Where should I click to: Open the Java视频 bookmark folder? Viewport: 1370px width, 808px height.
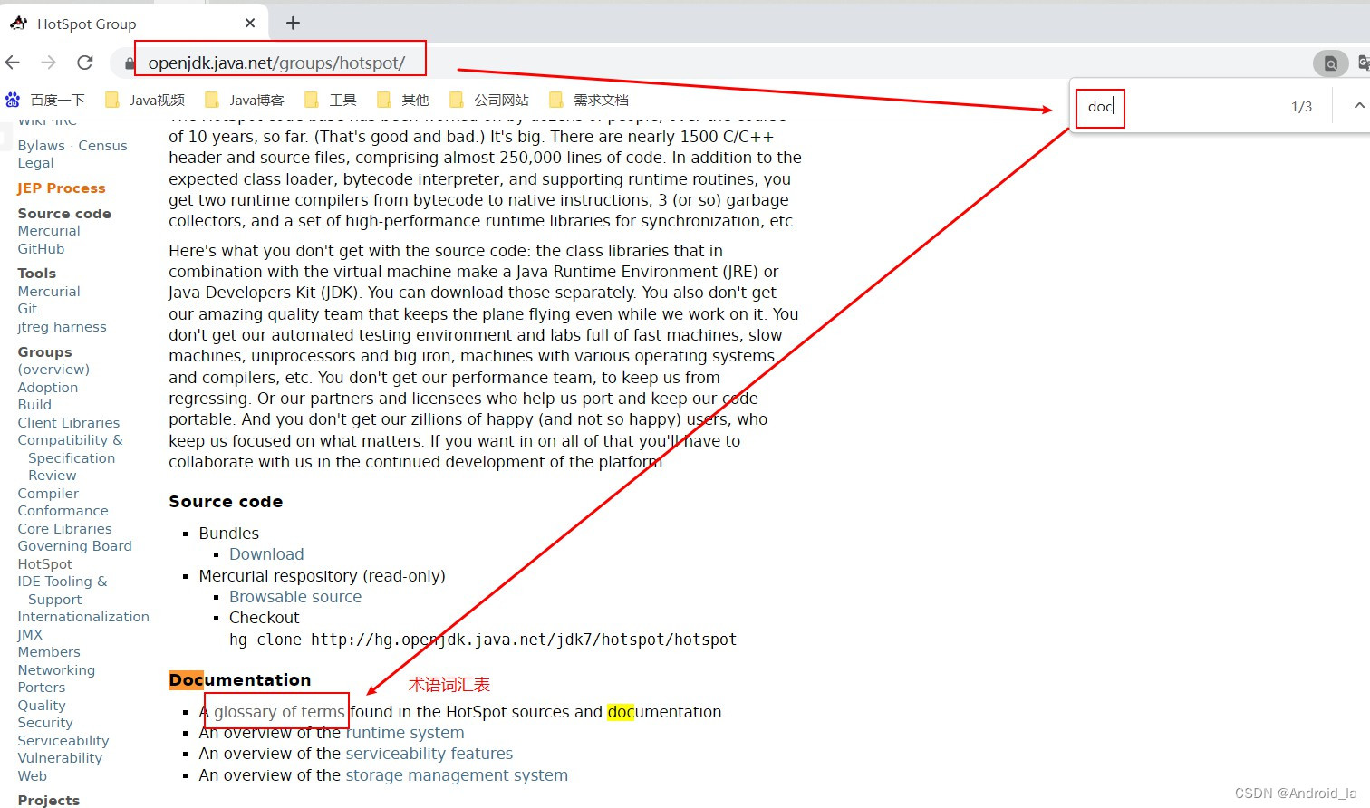click(x=145, y=100)
